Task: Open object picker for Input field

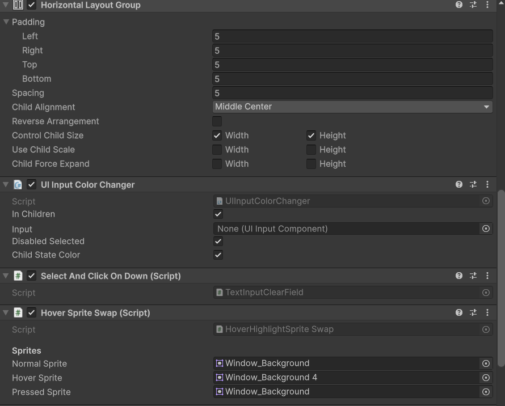Action: click(x=486, y=229)
